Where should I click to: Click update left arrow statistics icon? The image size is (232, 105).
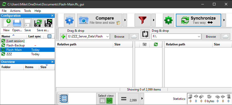196,97
